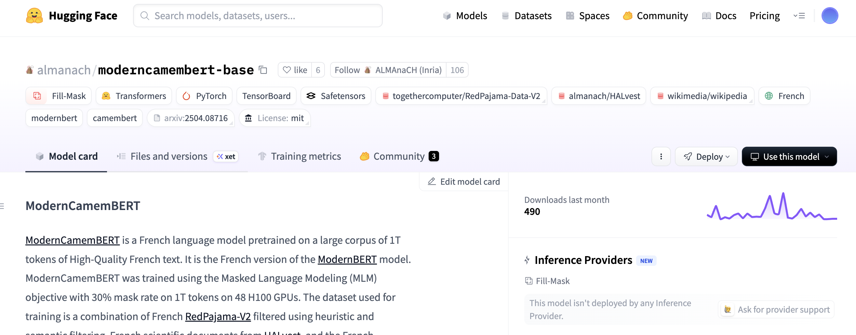Click the downloads last month chart

pyautogui.click(x=771, y=207)
